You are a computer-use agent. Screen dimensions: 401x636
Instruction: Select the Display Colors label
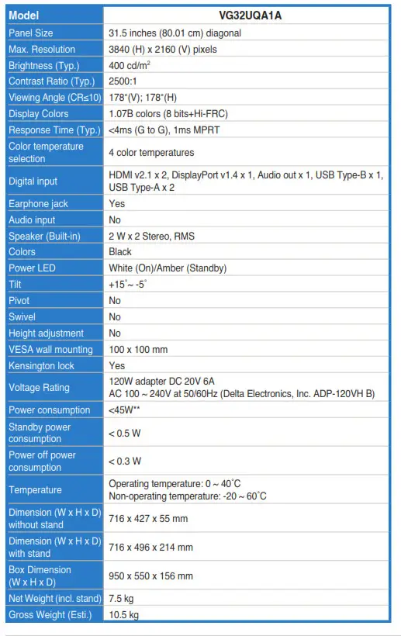click(39, 114)
